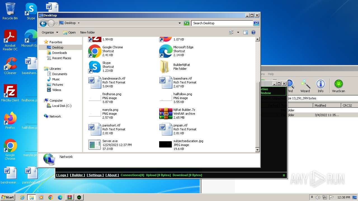Select the Server.exe file icon

(x=95, y=145)
